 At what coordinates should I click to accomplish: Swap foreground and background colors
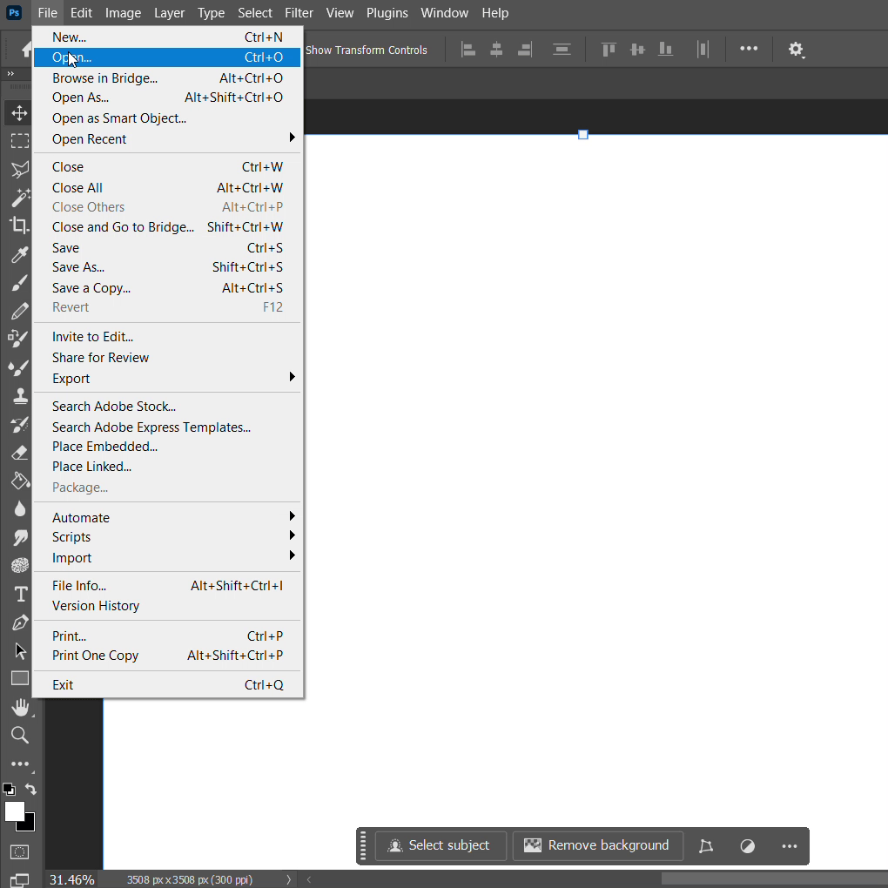pyautogui.click(x=30, y=789)
